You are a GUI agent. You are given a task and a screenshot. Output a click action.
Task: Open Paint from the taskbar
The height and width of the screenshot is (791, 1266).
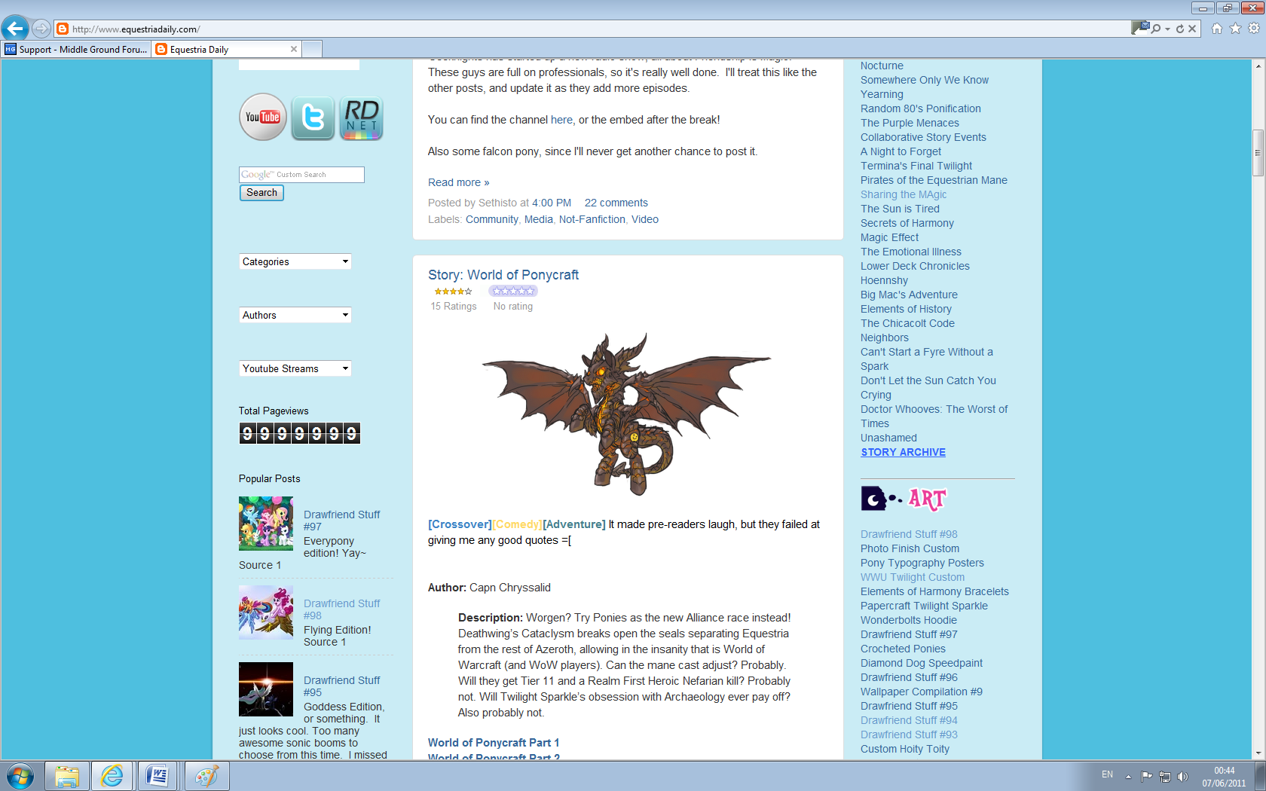pos(206,776)
